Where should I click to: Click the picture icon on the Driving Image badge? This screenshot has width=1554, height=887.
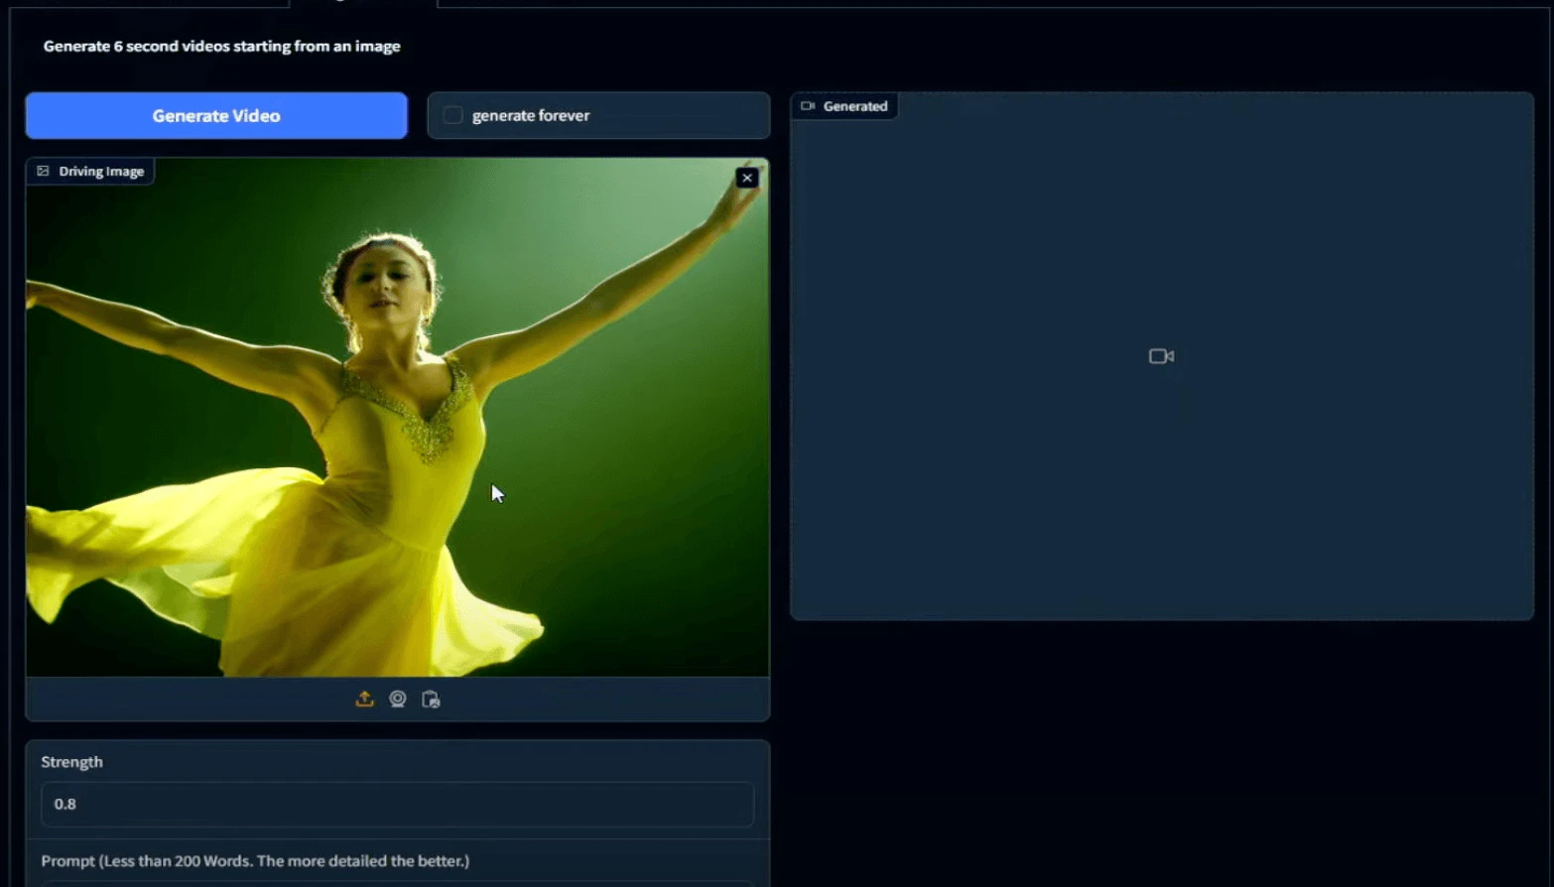tap(43, 171)
